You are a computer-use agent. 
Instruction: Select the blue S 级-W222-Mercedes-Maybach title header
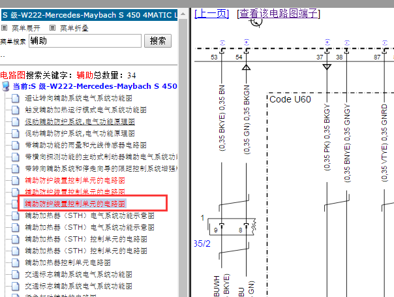pos(89,15)
